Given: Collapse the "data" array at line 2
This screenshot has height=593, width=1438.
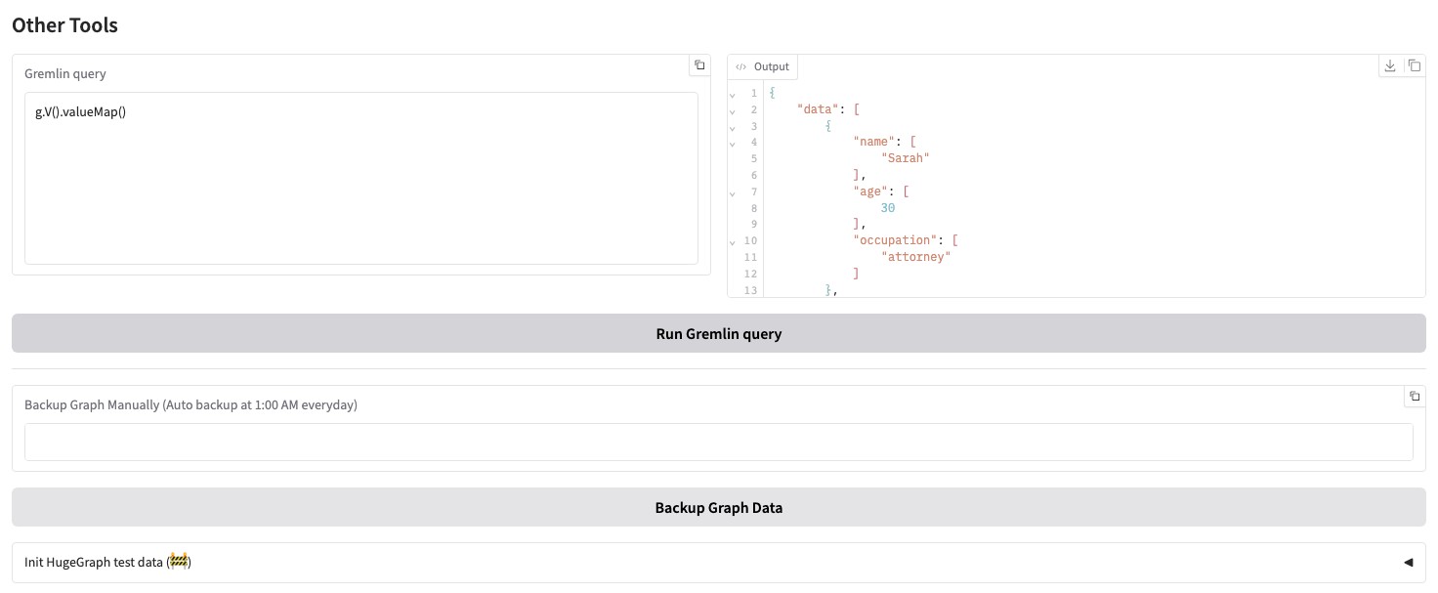Looking at the screenshot, I should (x=733, y=110).
